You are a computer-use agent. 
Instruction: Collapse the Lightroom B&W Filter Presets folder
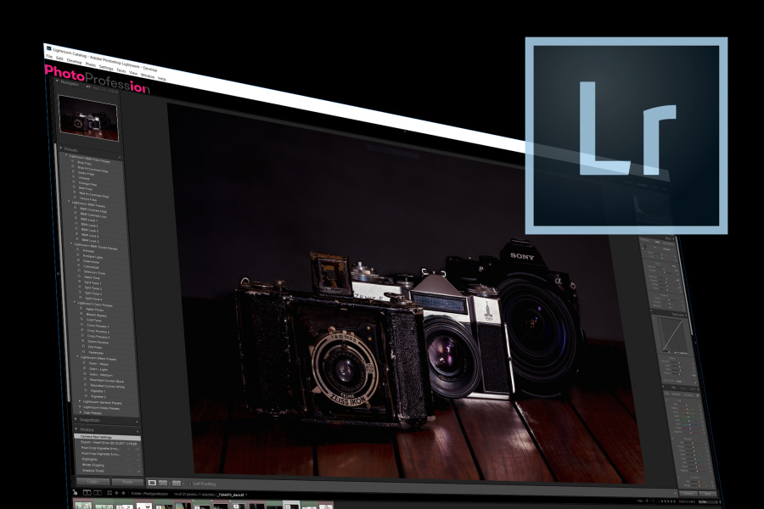(67, 155)
